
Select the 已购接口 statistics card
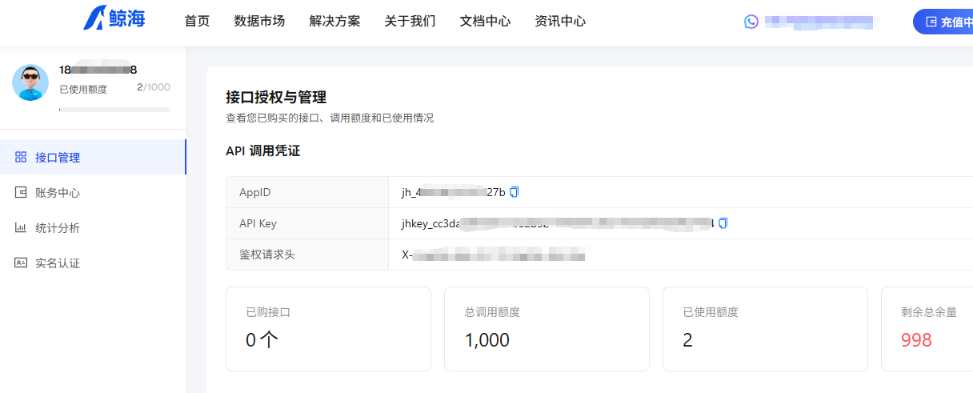328,329
